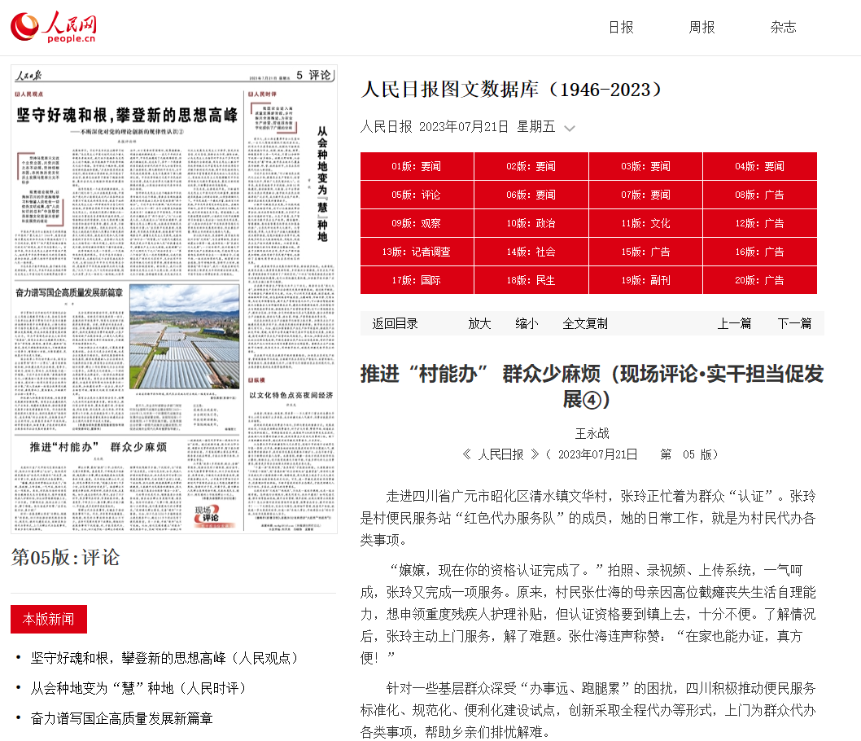861x741 pixels.
Task: Open 11版: 文化 page
Action: [646, 224]
